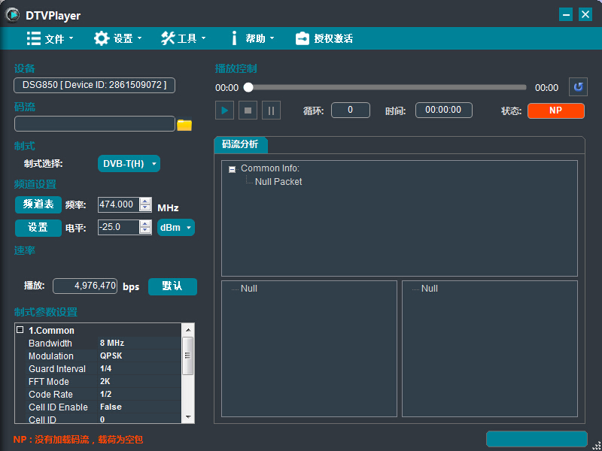
Task: Open the 文件 menu
Action: coord(50,38)
